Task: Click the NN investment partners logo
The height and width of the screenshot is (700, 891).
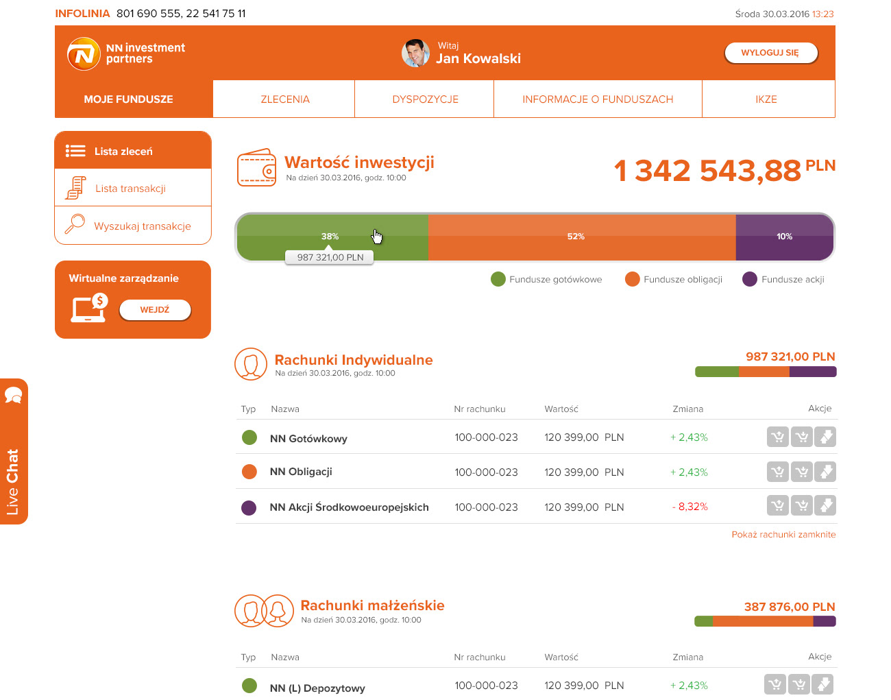Action: click(126, 53)
